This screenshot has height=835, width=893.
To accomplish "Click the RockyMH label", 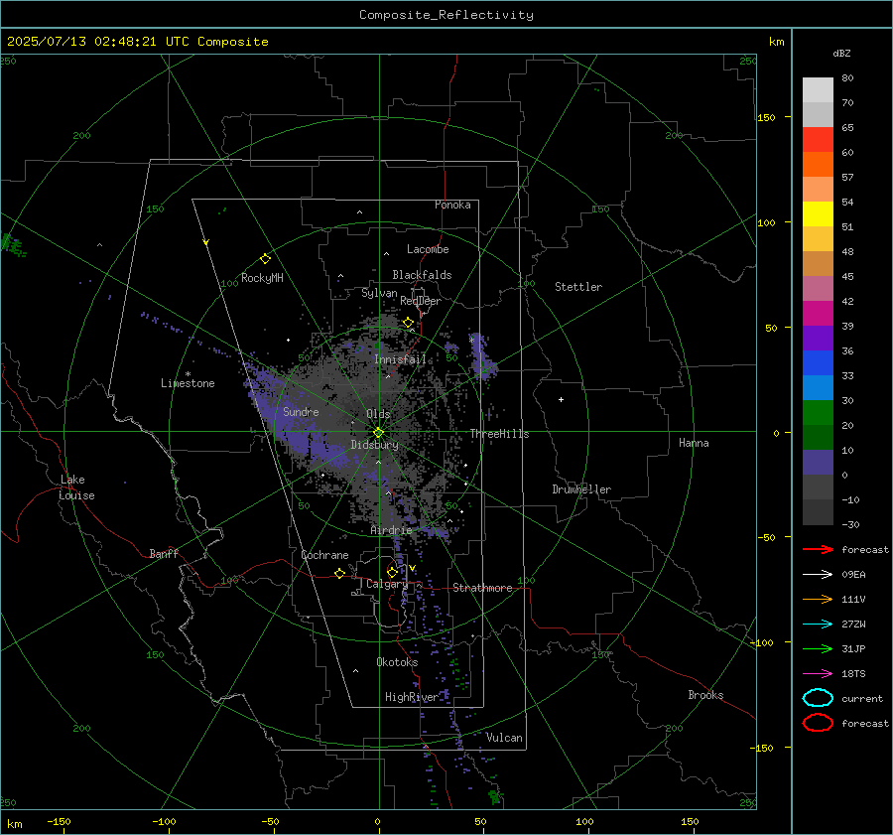I will pyautogui.click(x=262, y=278).
